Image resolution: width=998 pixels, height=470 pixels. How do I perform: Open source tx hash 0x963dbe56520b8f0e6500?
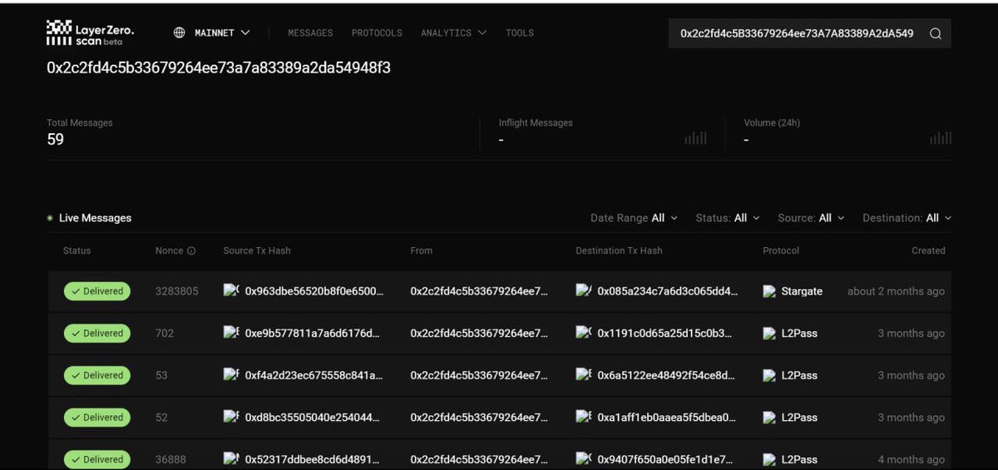click(x=314, y=291)
